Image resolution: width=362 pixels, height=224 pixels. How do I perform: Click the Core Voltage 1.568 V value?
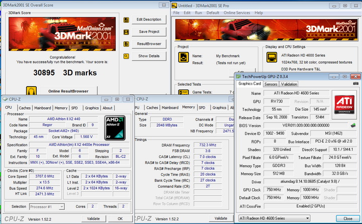pyautogui.click(x=86, y=137)
